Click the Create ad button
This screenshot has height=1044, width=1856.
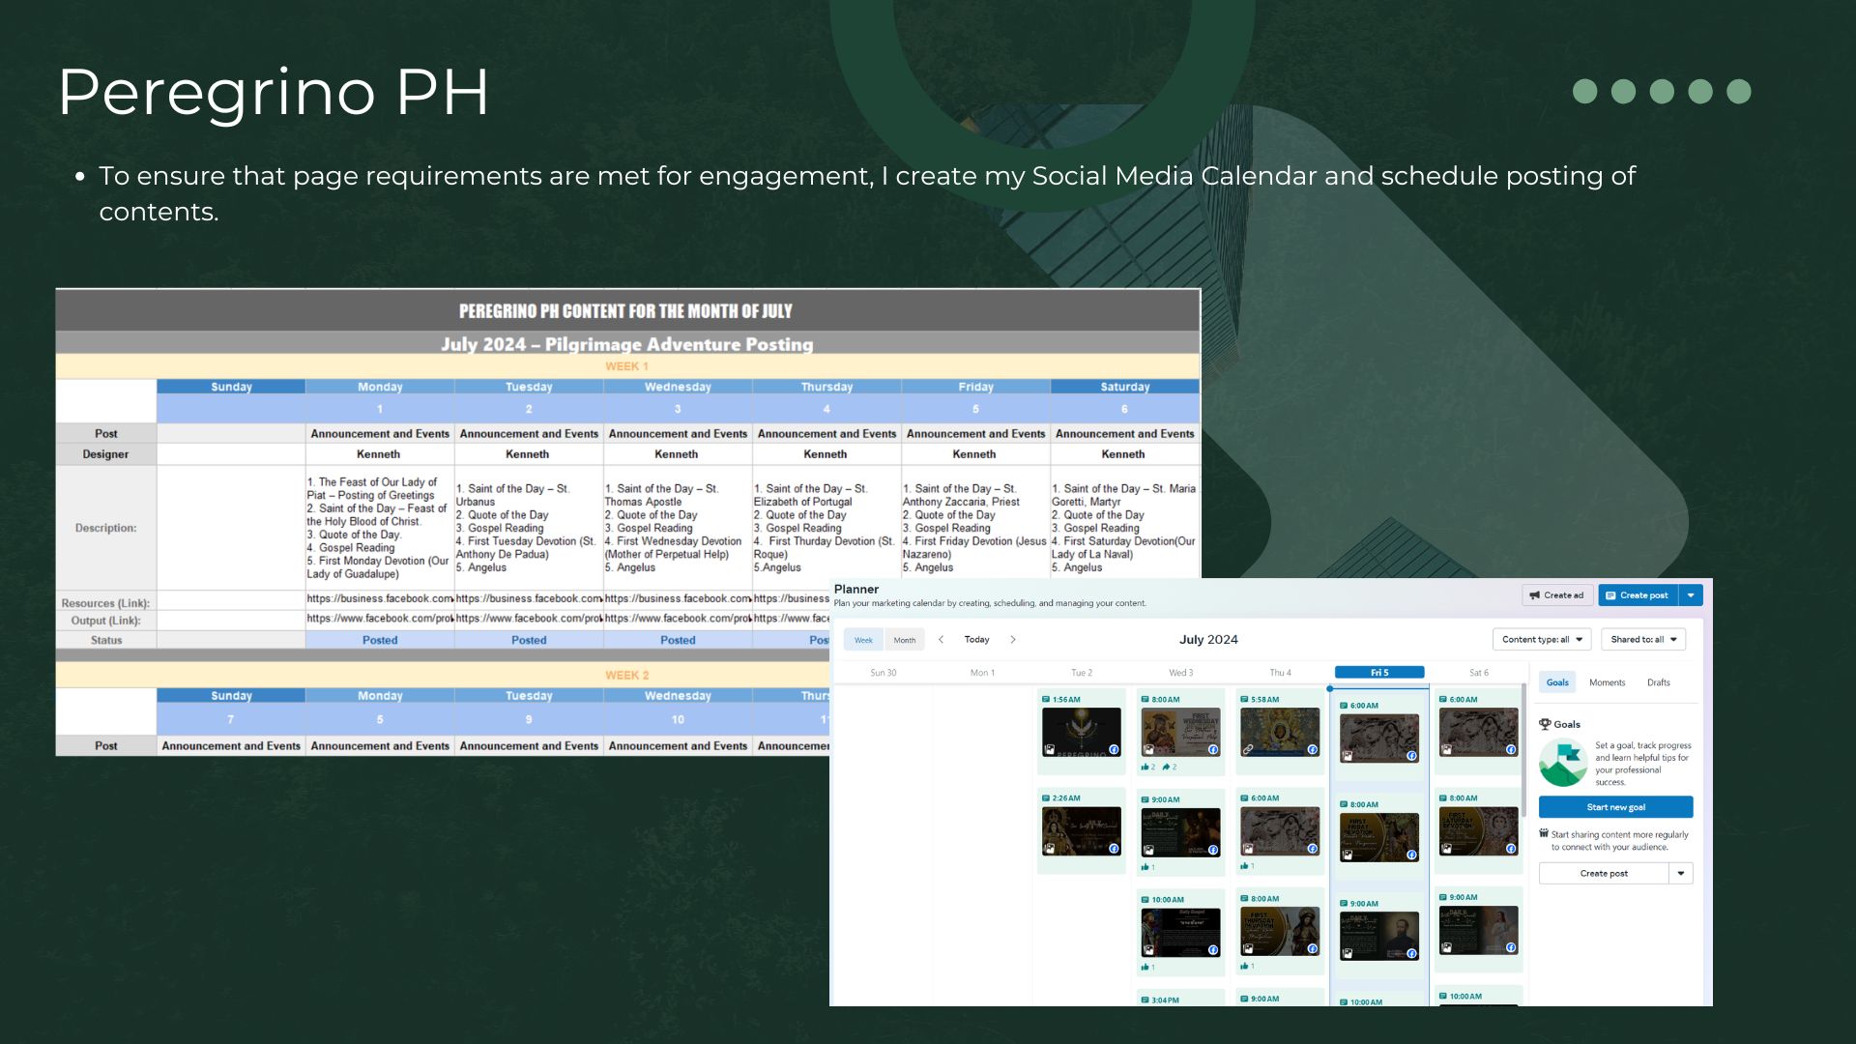point(1557,595)
